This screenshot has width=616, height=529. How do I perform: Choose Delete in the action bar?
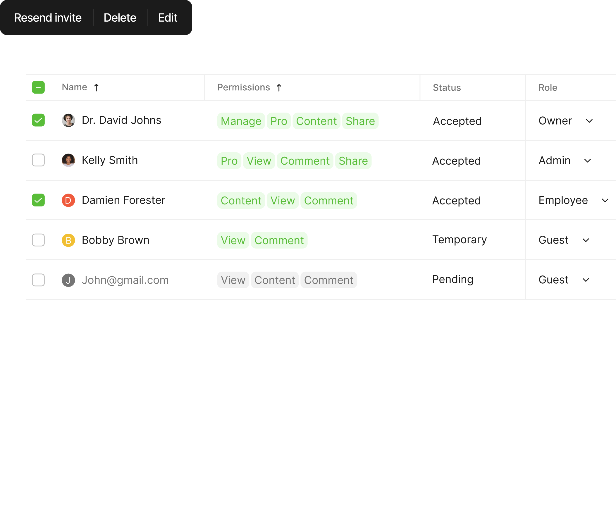120,18
